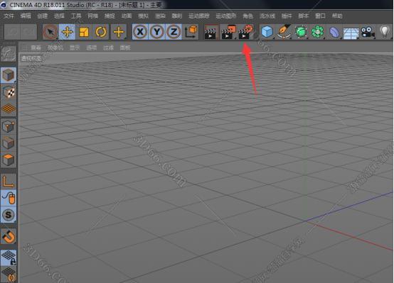This screenshot has width=394, height=283.
Task: Switch the world/object coordinate system
Action: pyautogui.click(x=191, y=32)
